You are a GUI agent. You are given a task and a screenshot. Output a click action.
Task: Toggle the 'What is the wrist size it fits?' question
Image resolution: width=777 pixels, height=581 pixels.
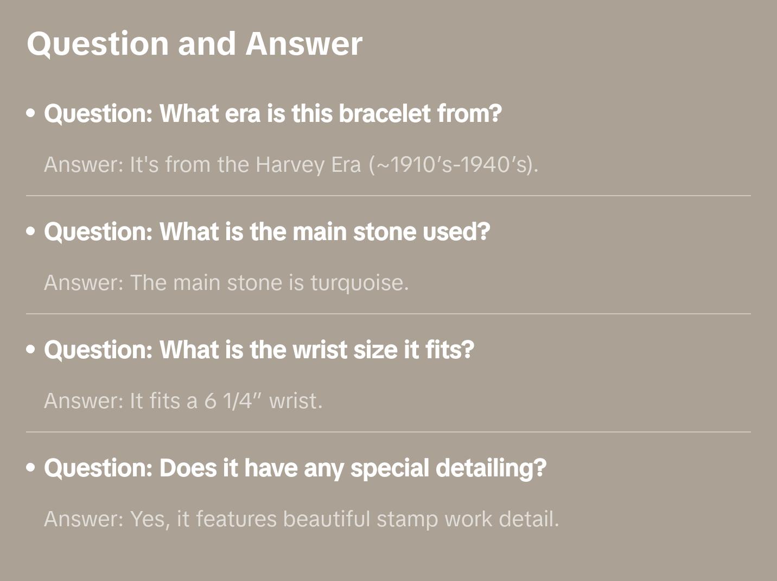[259, 350]
